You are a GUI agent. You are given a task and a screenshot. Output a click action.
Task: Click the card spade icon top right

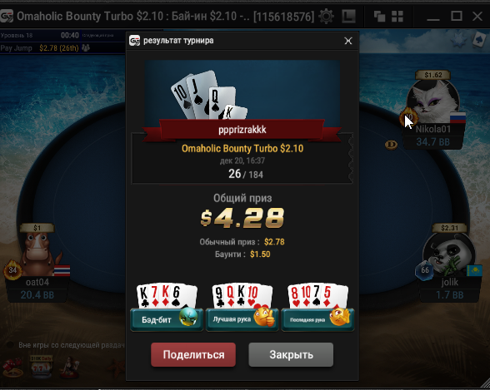pos(479,40)
